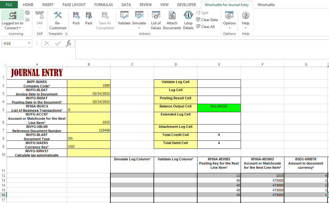Open the Name Box dropdown
Image resolution: width=329 pixels, height=203 pixels.
[29, 43]
